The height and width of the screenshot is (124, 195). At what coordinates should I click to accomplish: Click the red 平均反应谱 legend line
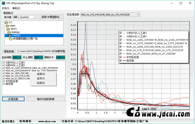(124, 57)
